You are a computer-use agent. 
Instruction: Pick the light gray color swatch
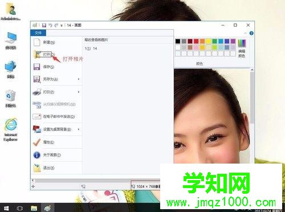point(184,47)
